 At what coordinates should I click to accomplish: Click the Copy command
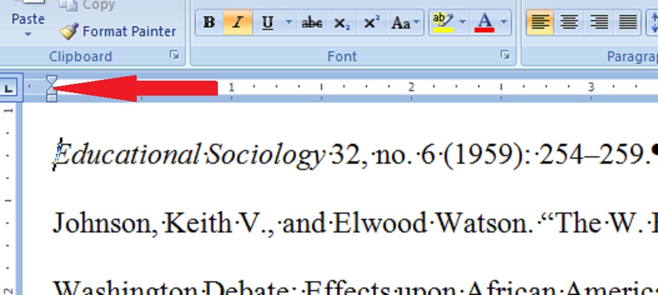tap(86, 5)
